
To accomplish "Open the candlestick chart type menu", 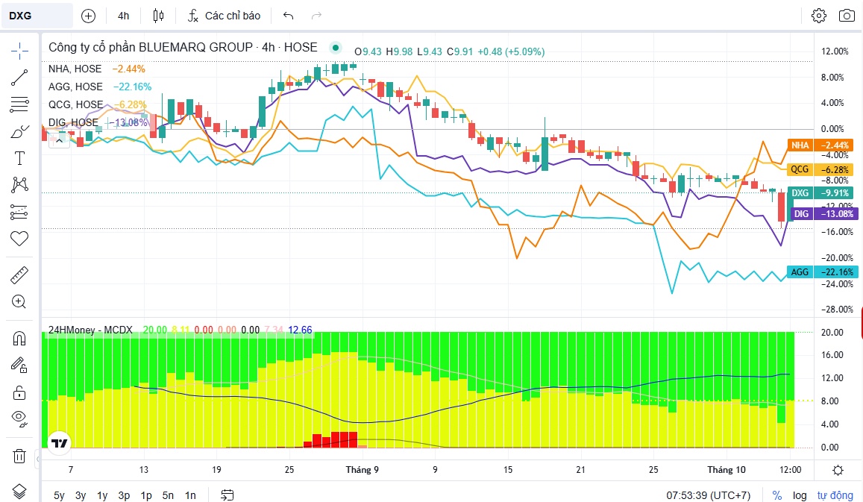I will (159, 16).
